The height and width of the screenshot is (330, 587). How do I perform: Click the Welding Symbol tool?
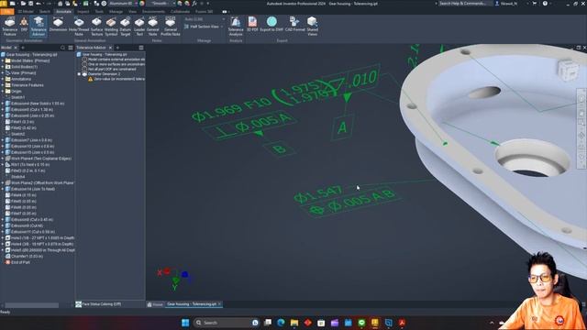coord(111,27)
